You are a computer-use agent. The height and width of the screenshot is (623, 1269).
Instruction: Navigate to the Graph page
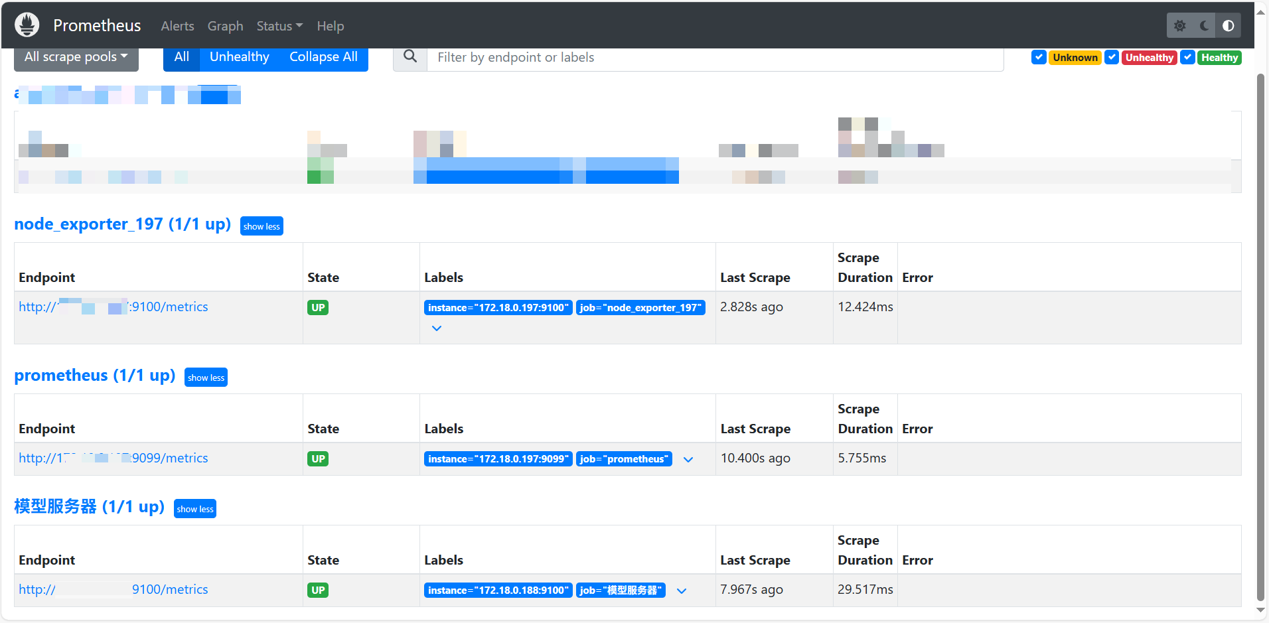pyautogui.click(x=225, y=26)
